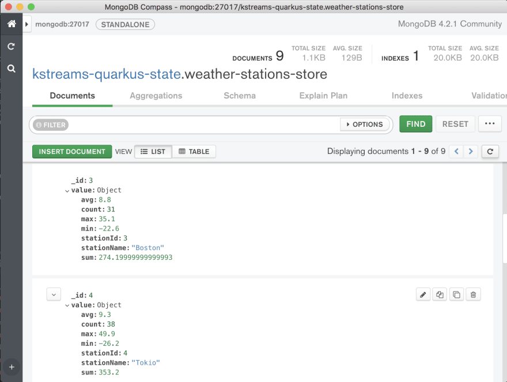Collapse document 4 using the chevron button
The width and height of the screenshot is (507, 382).
54,294
